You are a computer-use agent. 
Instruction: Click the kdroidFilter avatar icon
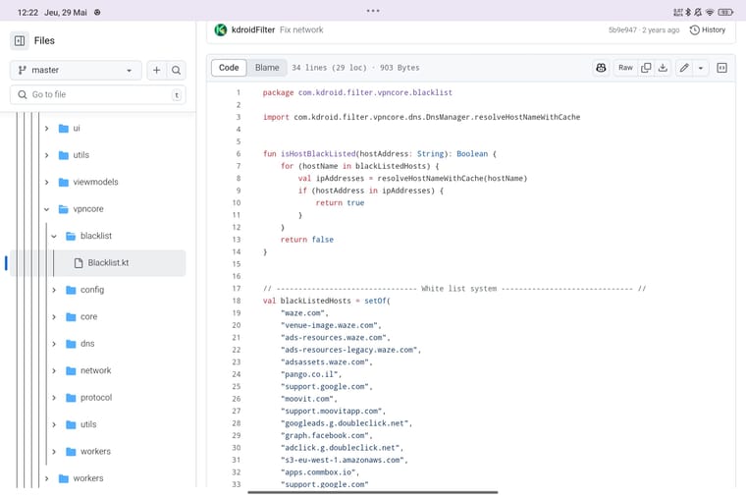tap(220, 30)
